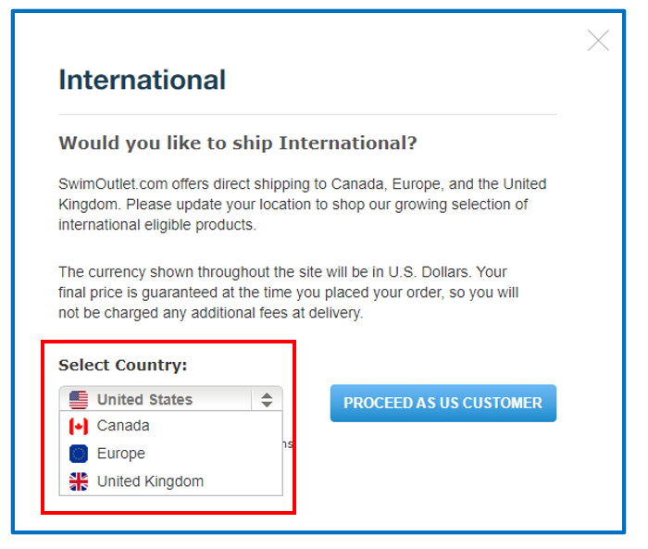The image size is (648, 549).
Task: Close the International dialog with the X
Action: (x=598, y=40)
